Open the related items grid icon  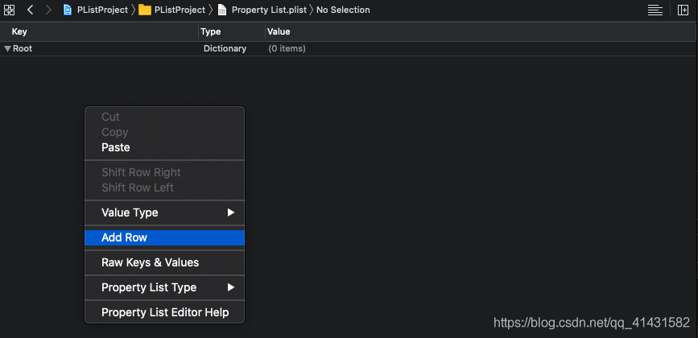click(10, 10)
